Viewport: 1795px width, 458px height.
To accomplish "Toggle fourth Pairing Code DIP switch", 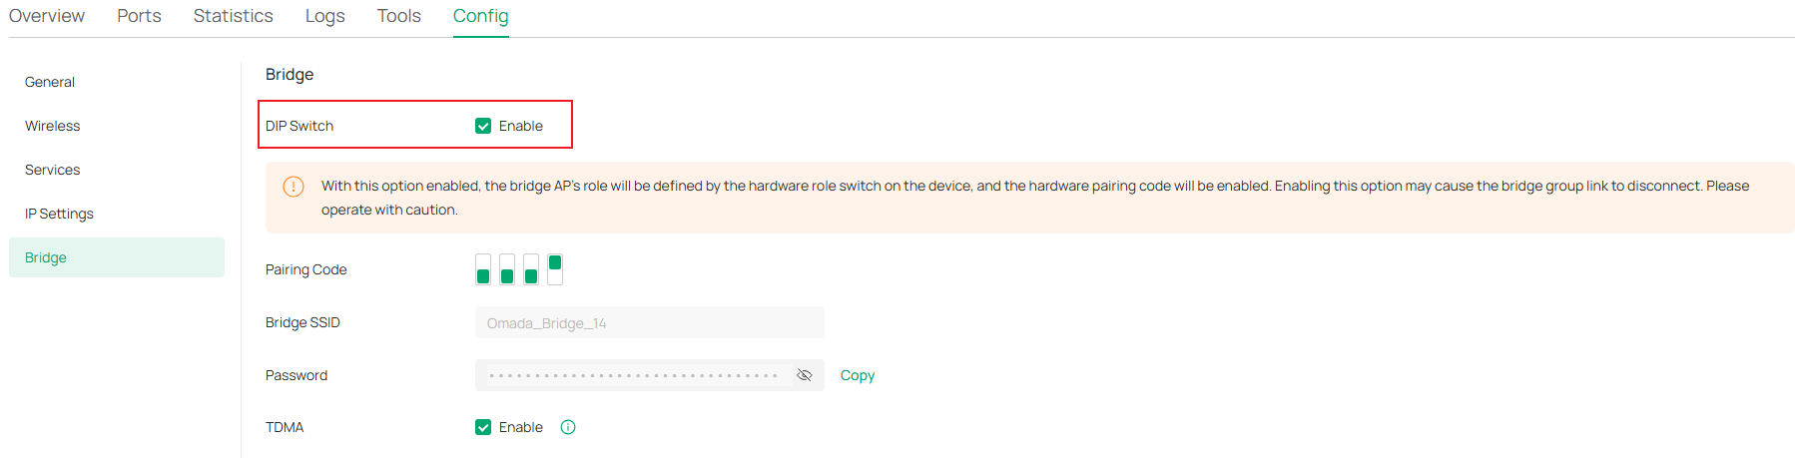I will point(555,269).
